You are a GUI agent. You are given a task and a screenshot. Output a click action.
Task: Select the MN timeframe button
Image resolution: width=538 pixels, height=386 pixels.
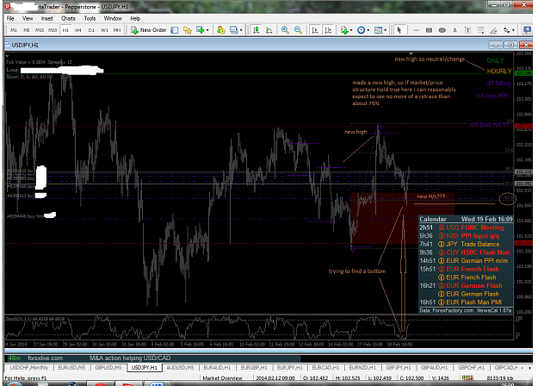(x=117, y=30)
